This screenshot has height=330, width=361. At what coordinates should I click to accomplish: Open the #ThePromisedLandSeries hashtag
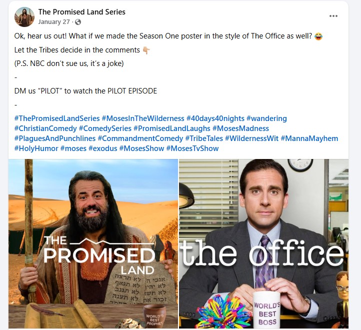57,118
